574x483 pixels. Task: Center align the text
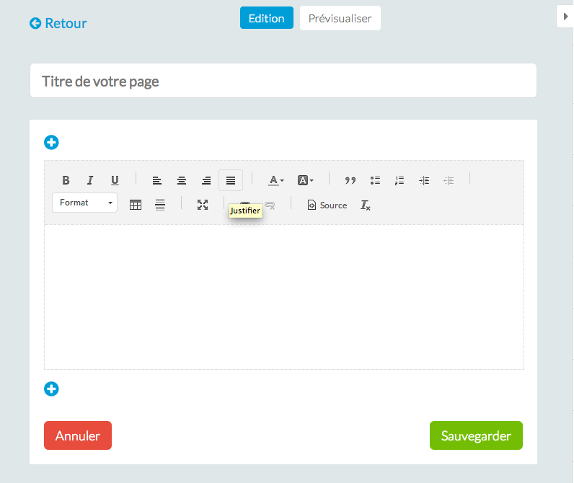coord(182,180)
